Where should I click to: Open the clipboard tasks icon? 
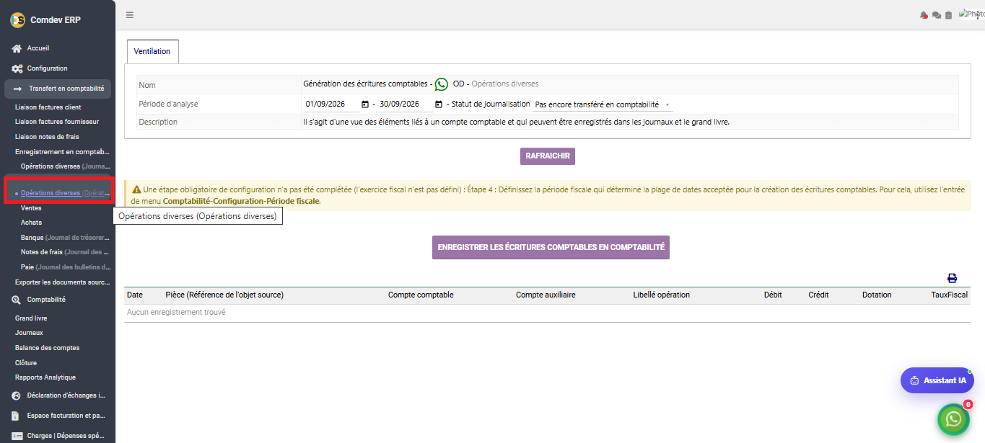(x=948, y=14)
